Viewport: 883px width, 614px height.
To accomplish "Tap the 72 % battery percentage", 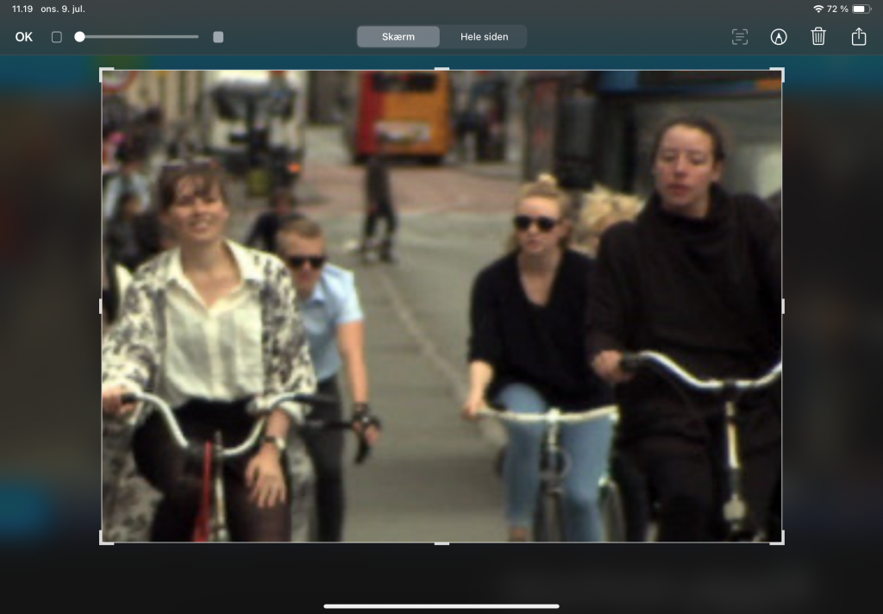I will pyautogui.click(x=837, y=9).
